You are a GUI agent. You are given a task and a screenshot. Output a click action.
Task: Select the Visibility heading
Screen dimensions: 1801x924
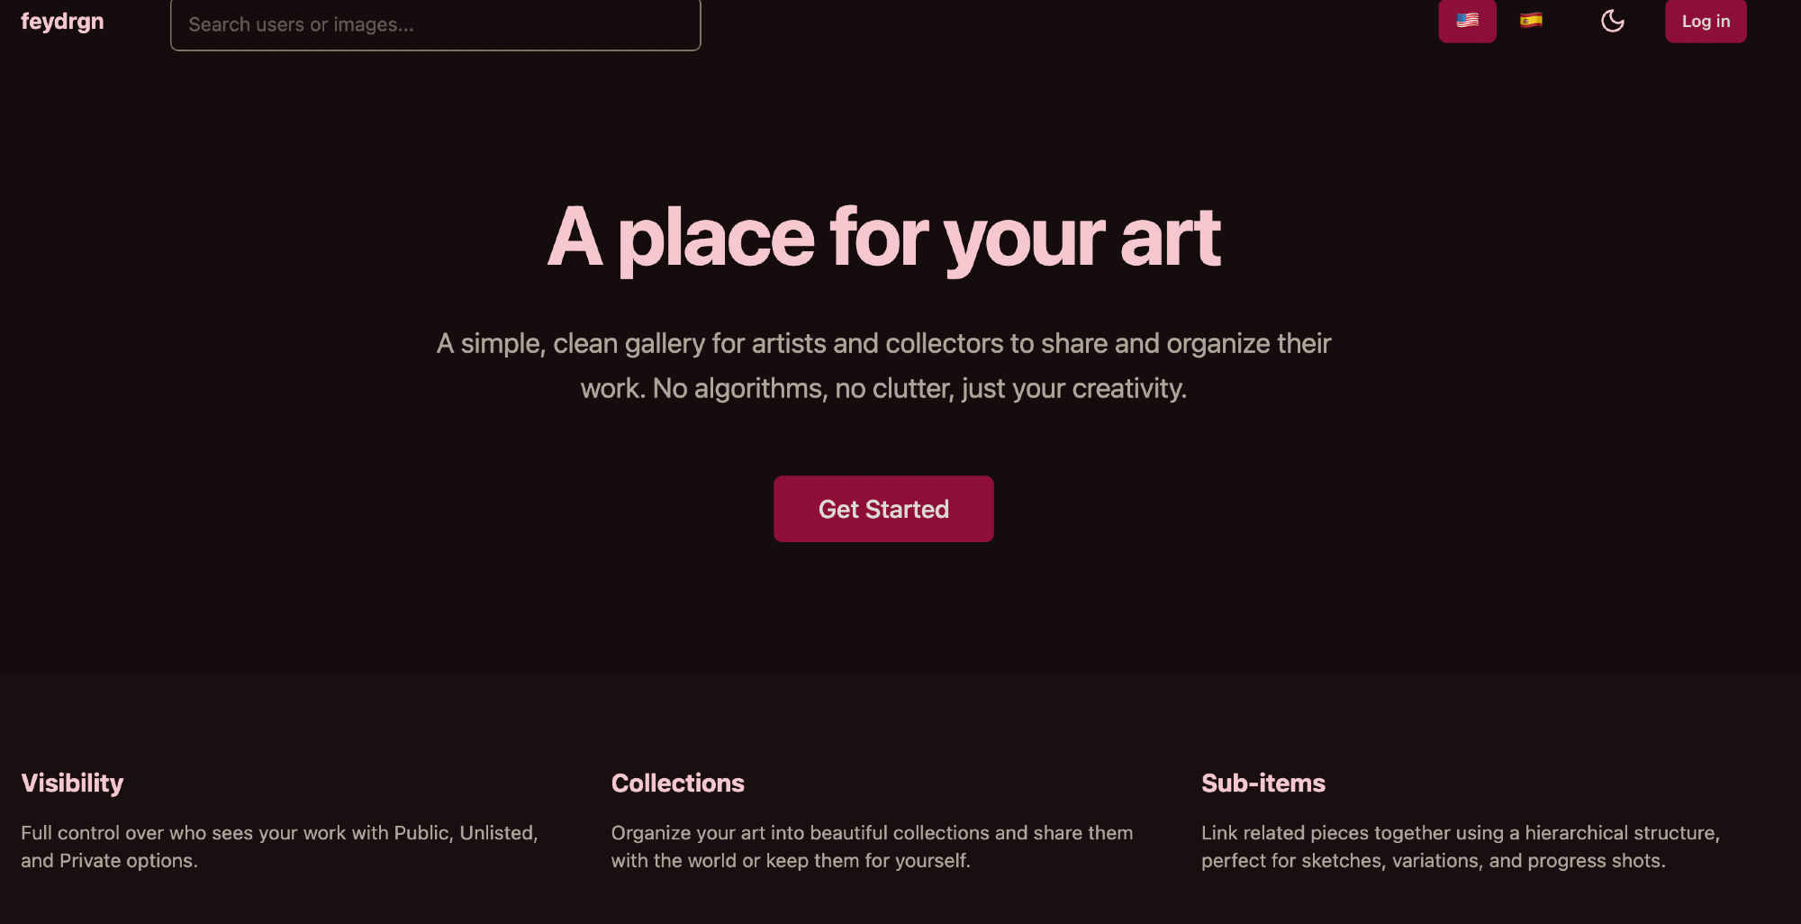pyautogui.click(x=72, y=783)
